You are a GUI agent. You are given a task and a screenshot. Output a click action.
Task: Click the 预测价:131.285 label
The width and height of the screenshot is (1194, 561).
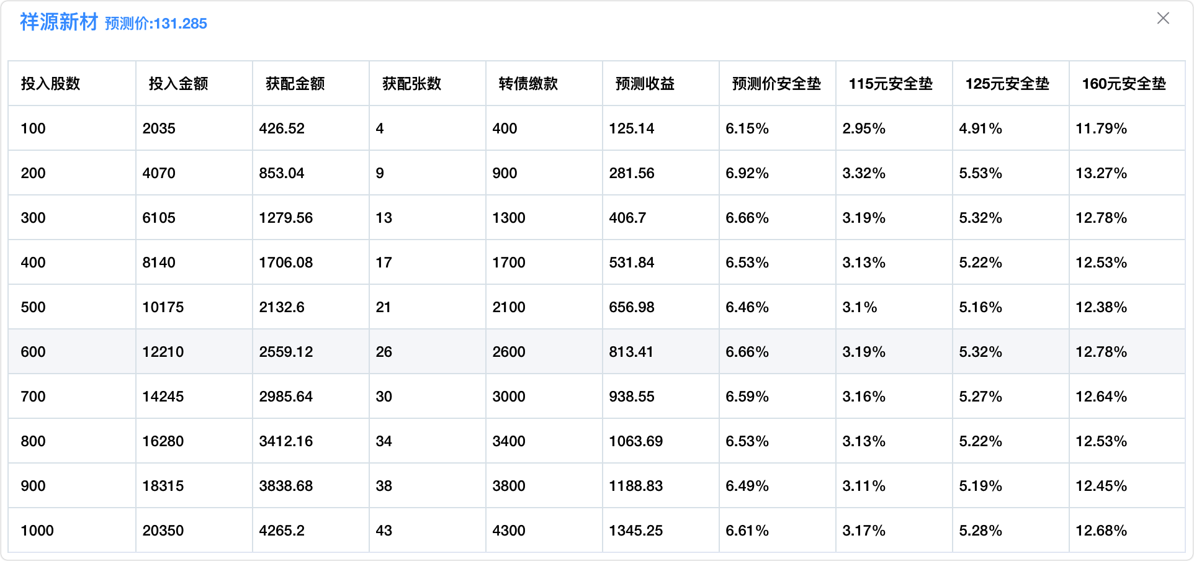tap(156, 24)
